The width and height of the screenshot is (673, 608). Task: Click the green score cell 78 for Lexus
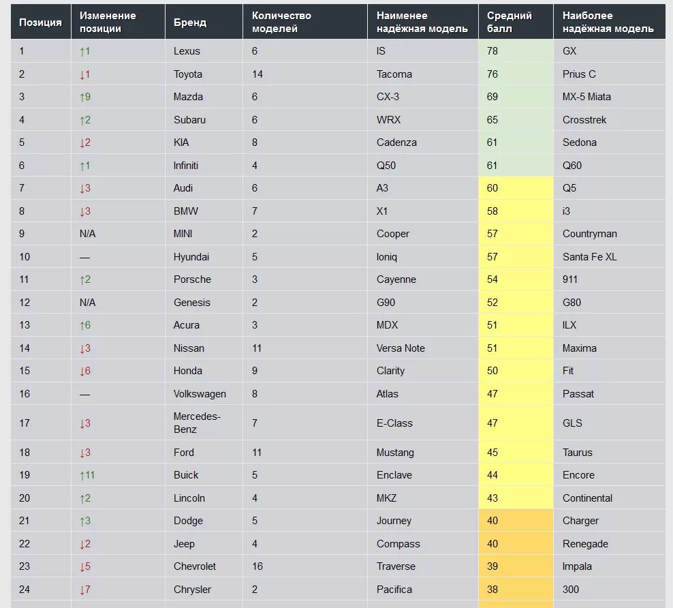point(516,51)
